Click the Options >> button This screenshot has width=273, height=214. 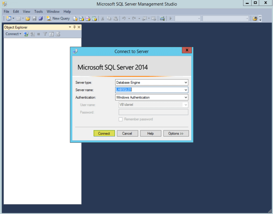click(176, 133)
